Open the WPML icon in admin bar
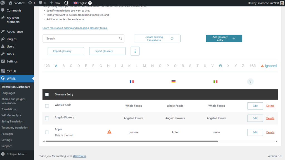Screen dimensions: 285x160 pos(66,3)
